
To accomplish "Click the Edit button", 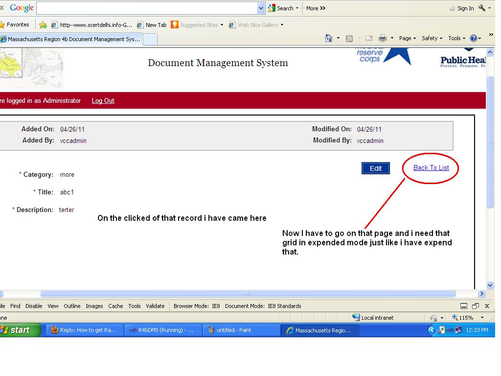I will (375, 168).
